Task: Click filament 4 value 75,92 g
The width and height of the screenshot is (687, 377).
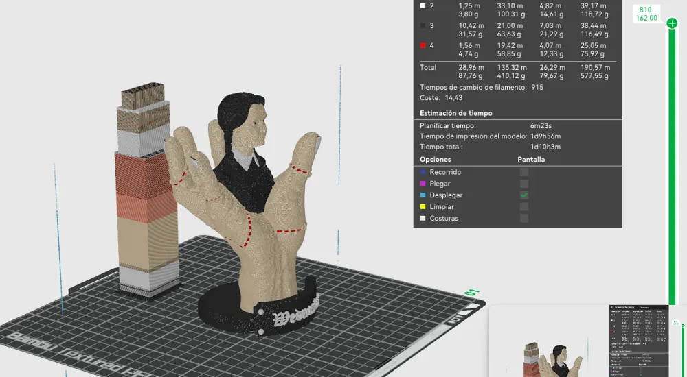Action: point(592,54)
